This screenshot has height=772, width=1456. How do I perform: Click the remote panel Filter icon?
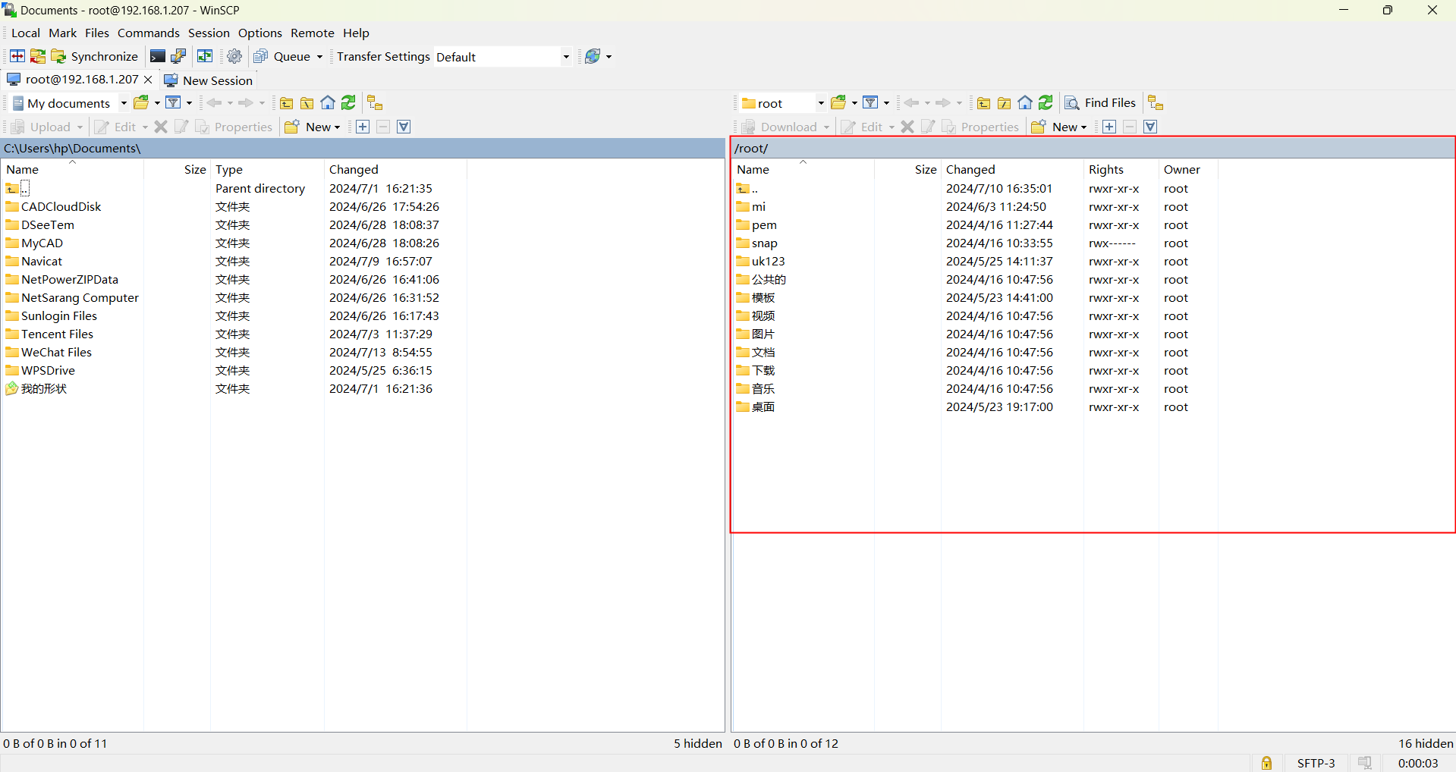pyautogui.click(x=870, y=102)
